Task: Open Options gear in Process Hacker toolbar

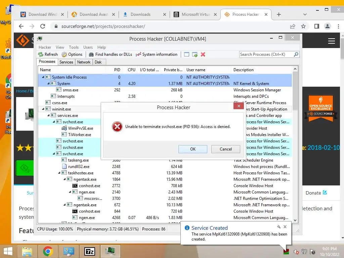Action: point(64,54)
